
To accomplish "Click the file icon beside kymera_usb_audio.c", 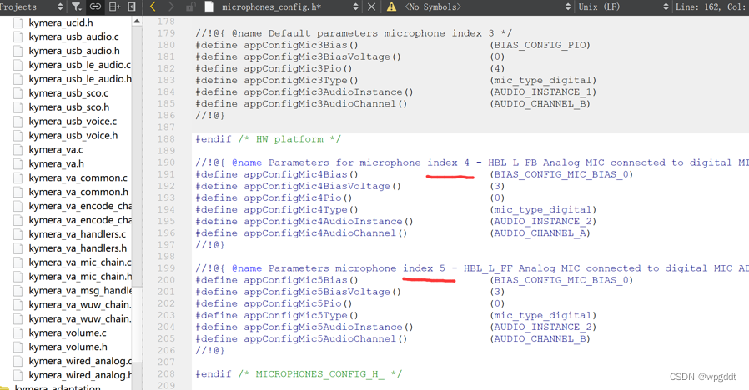I will 18,37.
